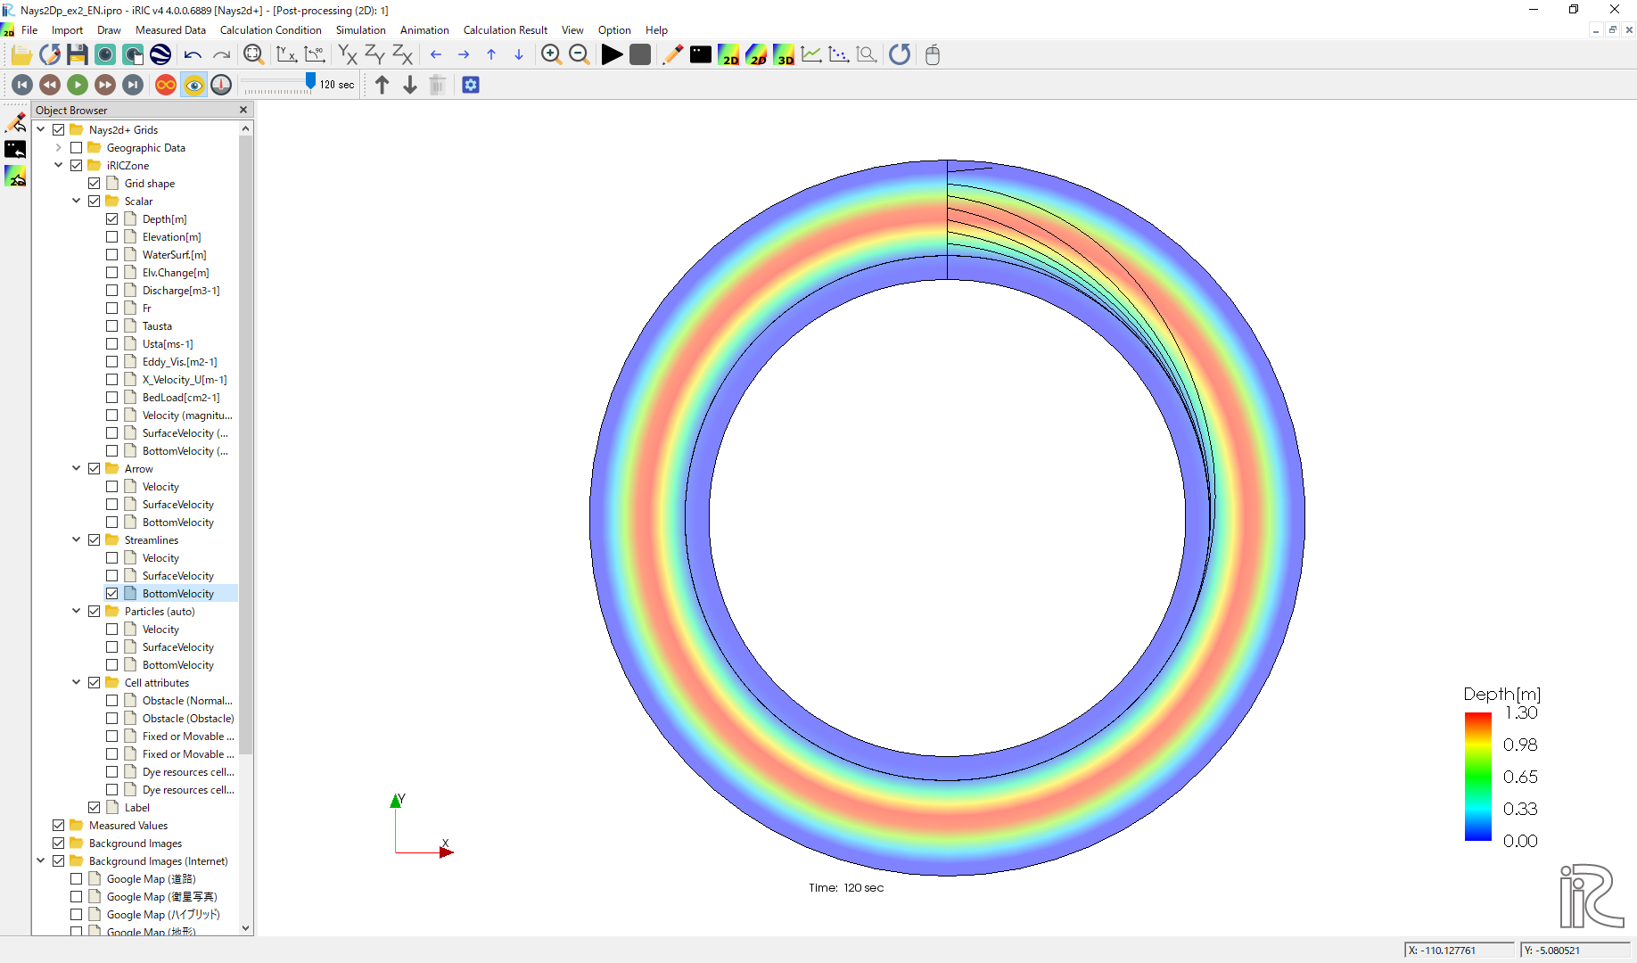Check the Geographic Data checkbox

[76, 148]
